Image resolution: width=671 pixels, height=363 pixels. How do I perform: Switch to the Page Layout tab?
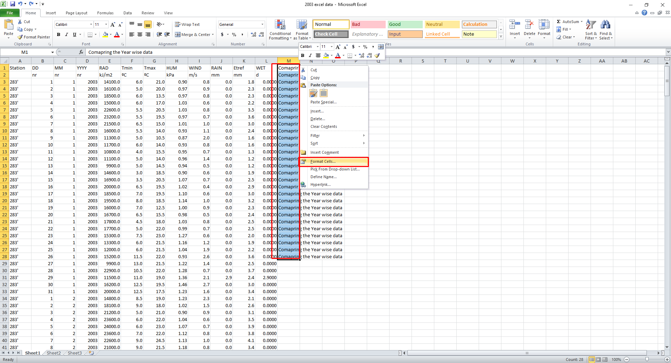click(x=76, y=13)
